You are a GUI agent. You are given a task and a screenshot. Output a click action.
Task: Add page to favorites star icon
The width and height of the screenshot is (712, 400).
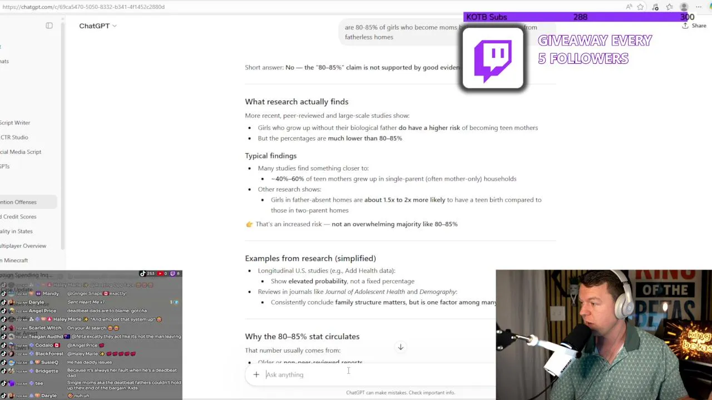click(640, 7)
